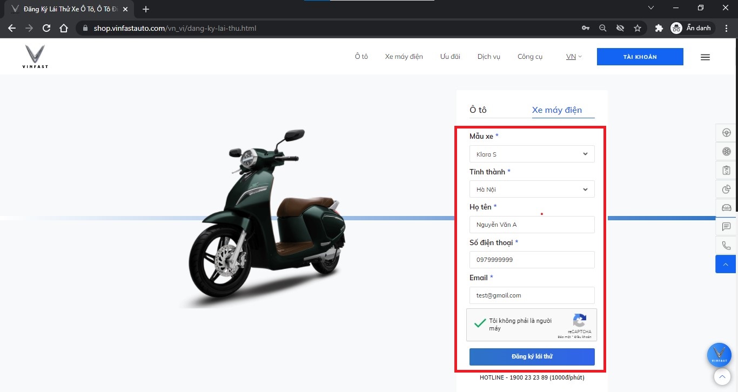Viewport: 738px width, 392px height.
Task: Bookmark this page with the star icon
Action: [x=638, y=28]
